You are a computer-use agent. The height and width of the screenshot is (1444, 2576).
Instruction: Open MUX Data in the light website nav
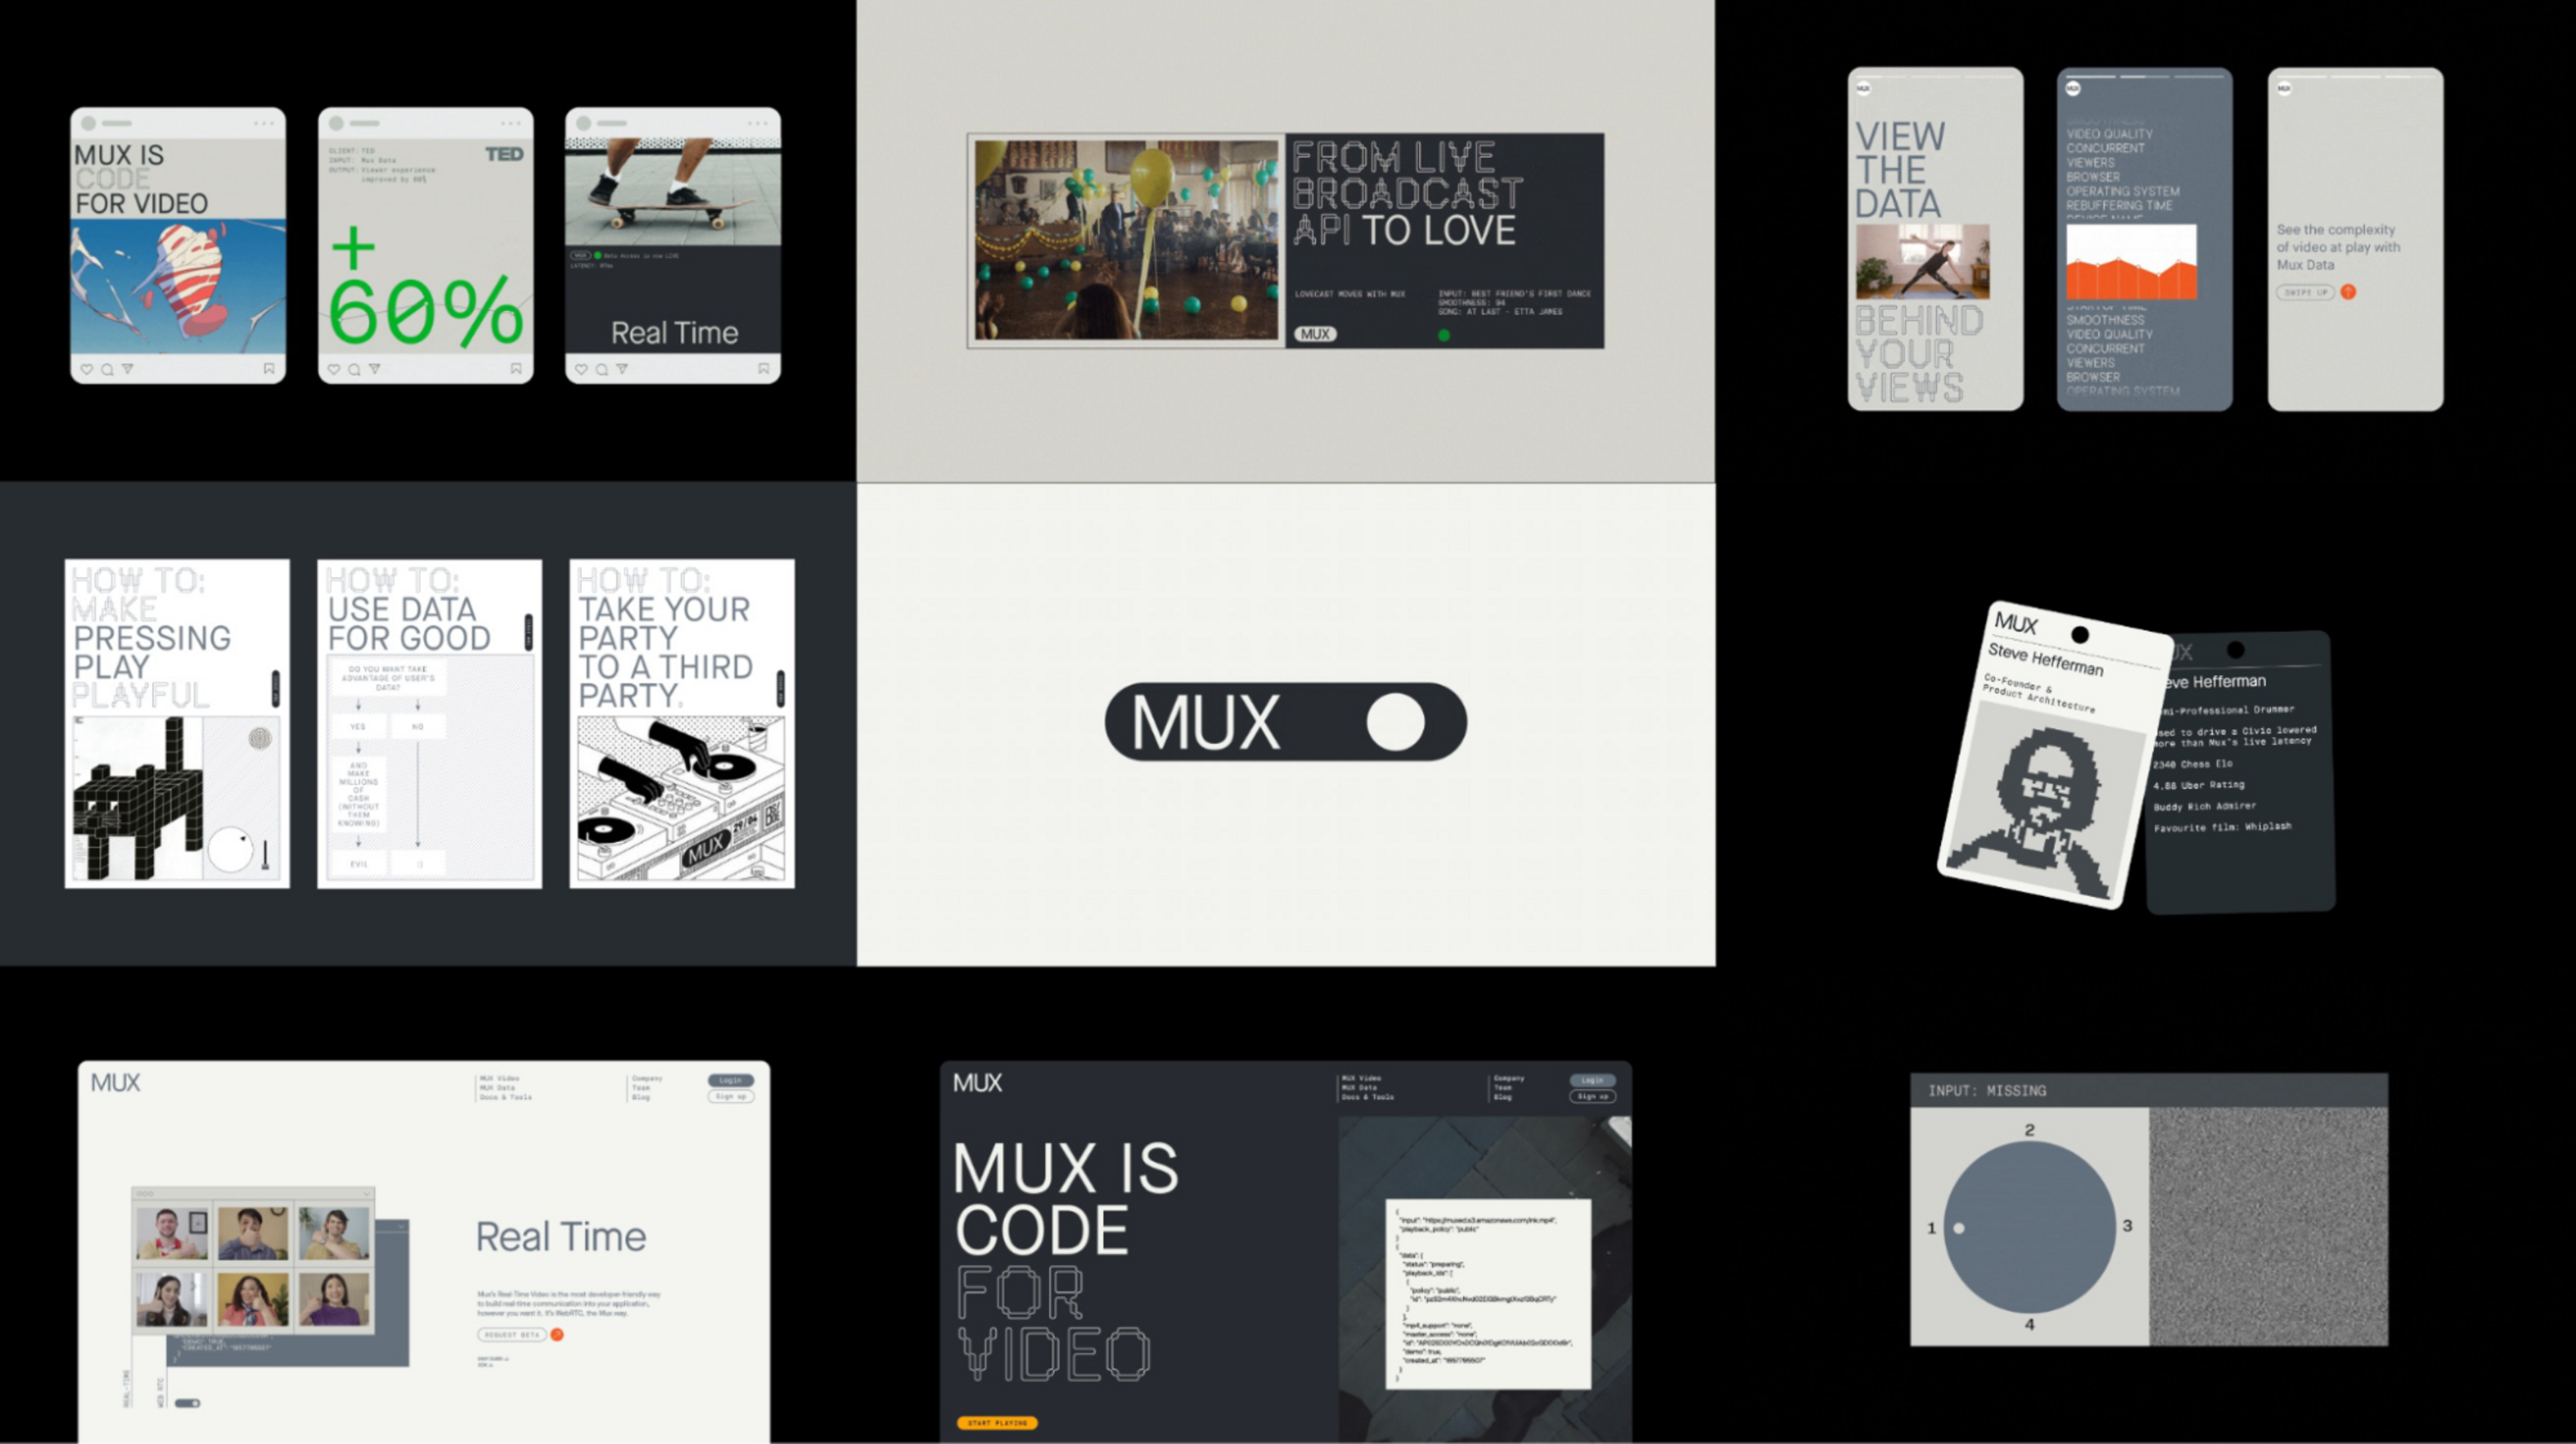[497, 1088]
